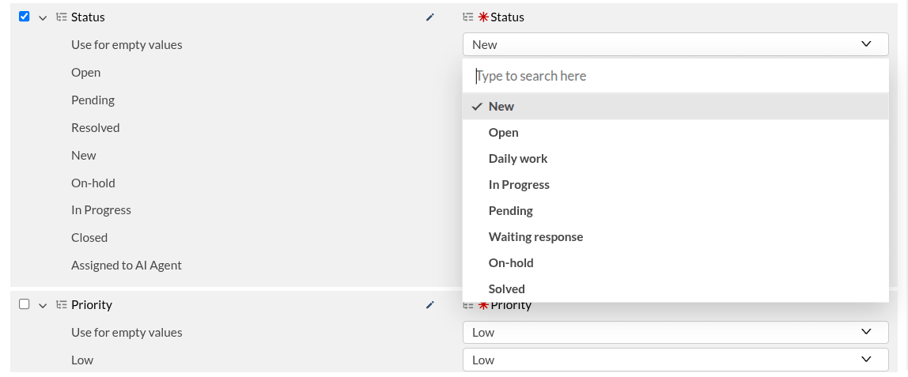Click the red asterisk on target Status
Viewport: 908px width, 377px height.
(x=483, y=17)
